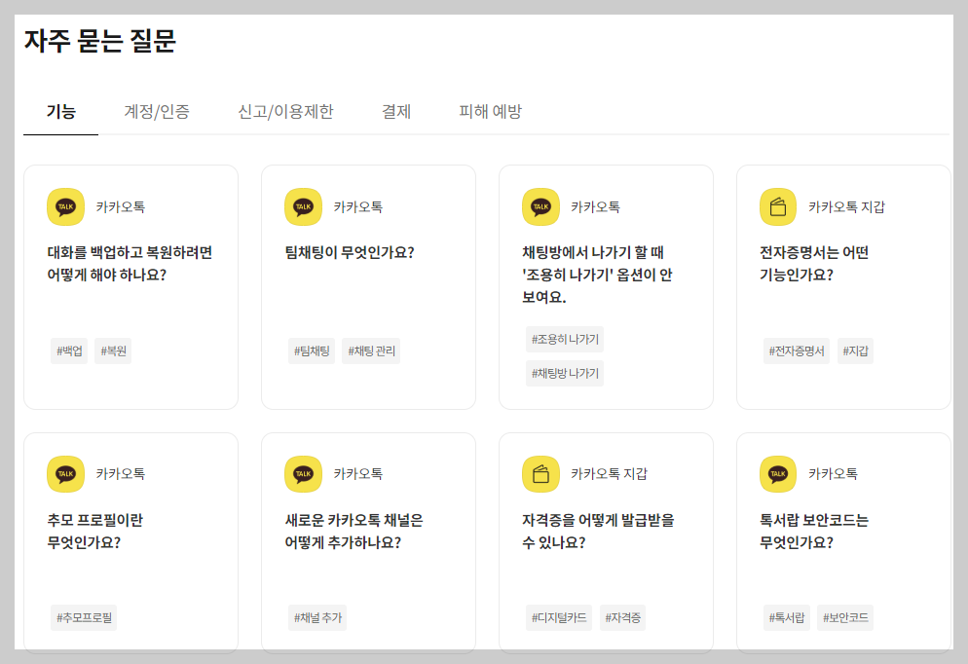Switch to the 계정/인증 tab
968x664 pixels.
pyautogui.click(x=157, y=112)
